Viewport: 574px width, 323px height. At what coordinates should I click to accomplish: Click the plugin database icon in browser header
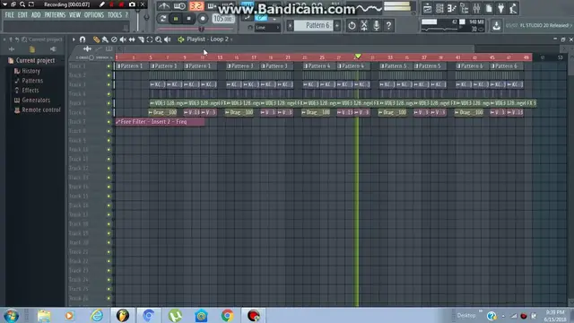click(53, 49)
